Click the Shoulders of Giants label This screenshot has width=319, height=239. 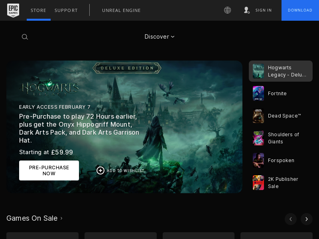click(x=284, y=138)
